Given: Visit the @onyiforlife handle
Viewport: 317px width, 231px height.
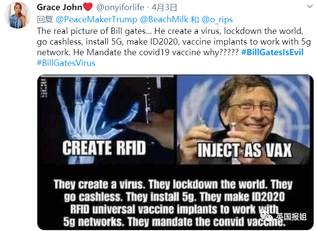Looking at the screenshot, I should (x=120, y=7).
